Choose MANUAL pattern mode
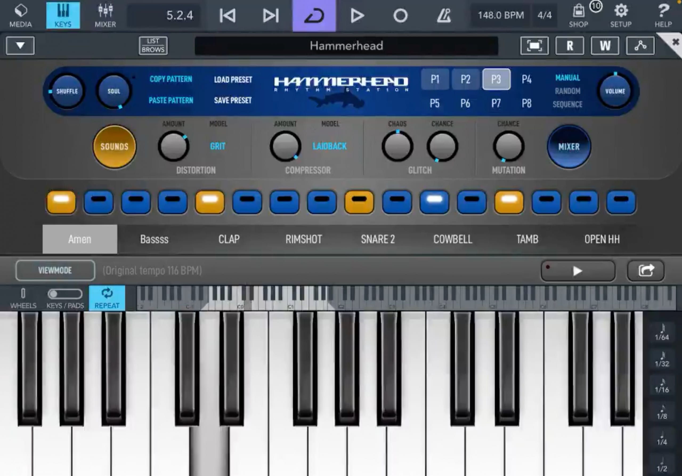 pyautogui.click(x=568, y=78)
